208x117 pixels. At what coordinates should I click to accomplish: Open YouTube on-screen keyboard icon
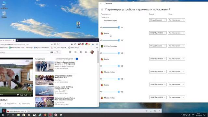[52, 52]
